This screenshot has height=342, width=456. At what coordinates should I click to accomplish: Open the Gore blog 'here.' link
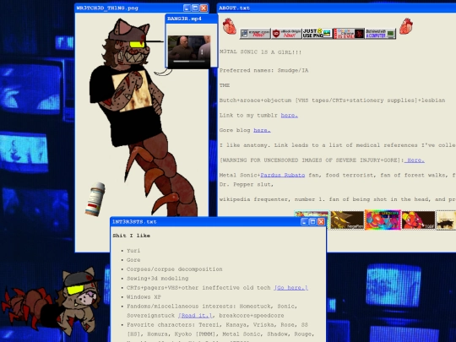262,130
